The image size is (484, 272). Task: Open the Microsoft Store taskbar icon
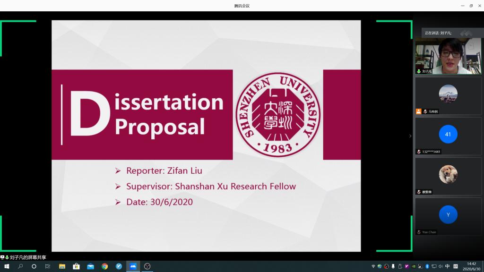click(x=76, y=266)
